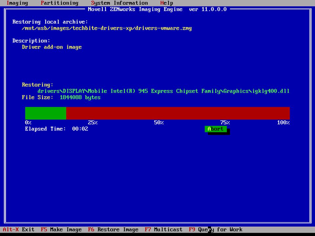Image resolution: width=315 pixels, height=236 pixels.
Task: Click the '1844088 bytes' file size value
Action: pyautogui.click(x=80, y=97)
